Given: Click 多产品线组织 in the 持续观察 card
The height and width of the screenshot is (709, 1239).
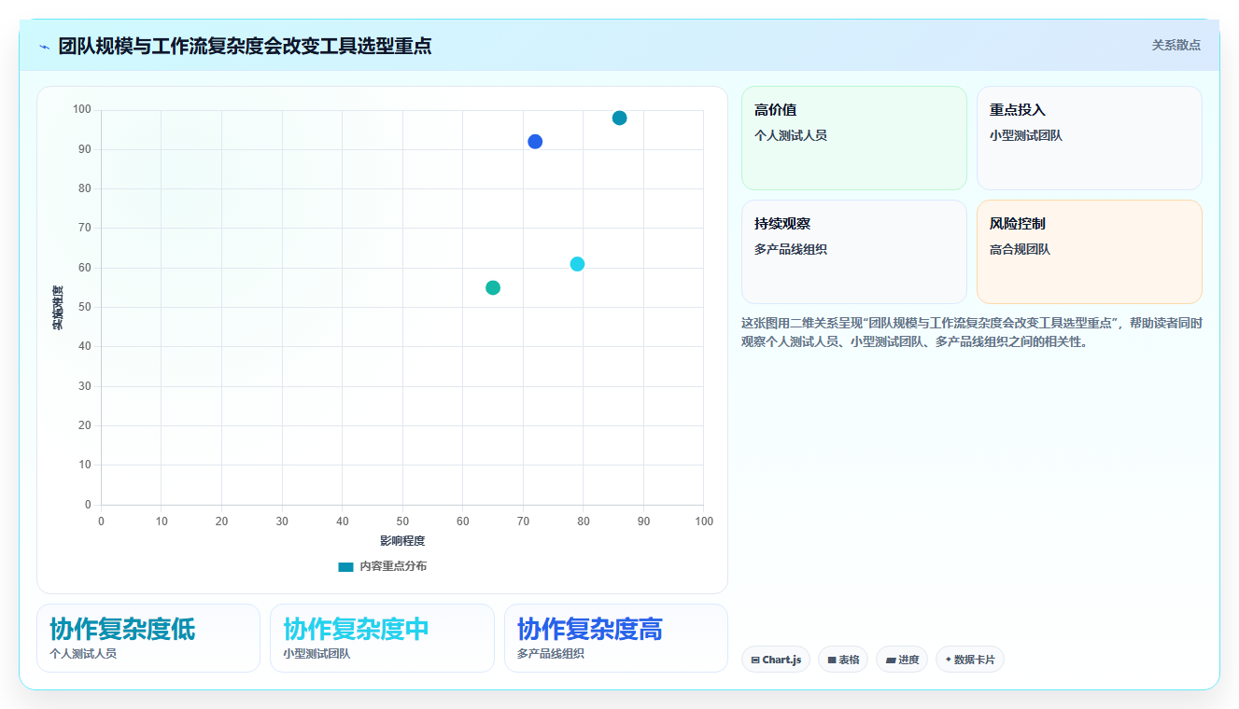Looking at the screenshot, I should (x=791, y=249).
